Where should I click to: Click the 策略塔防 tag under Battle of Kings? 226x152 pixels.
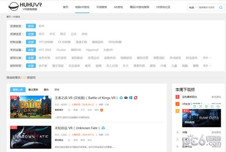click(x=59, y=110)
